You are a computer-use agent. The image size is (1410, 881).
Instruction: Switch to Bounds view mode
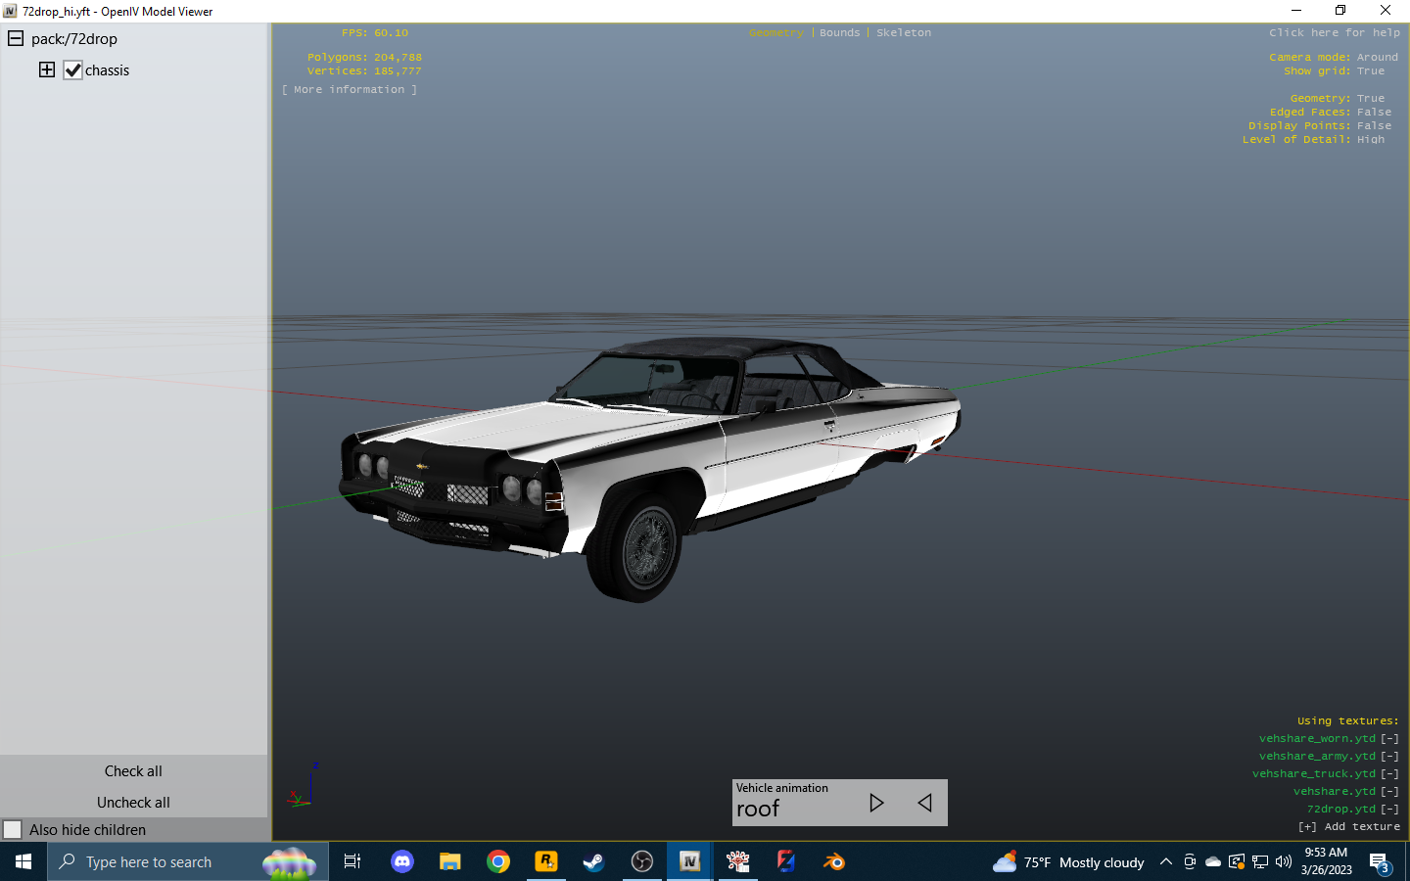tap(839, 32)
